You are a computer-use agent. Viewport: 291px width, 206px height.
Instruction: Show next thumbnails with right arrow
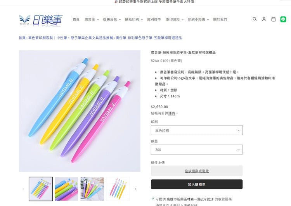click(x=136, y=189)
